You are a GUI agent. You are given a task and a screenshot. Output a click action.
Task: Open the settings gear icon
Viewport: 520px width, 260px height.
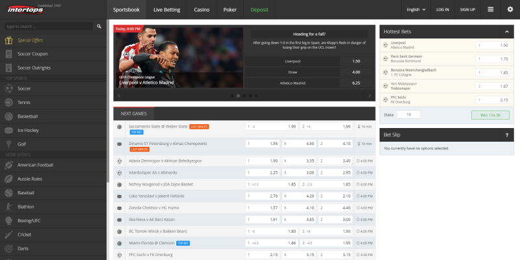(510, 9)
